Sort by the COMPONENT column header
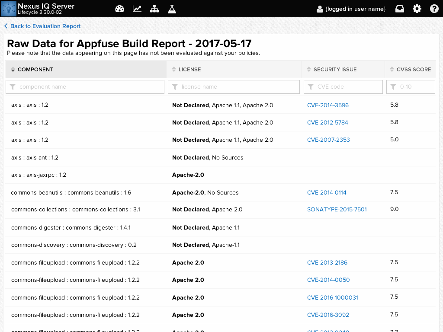The width and height of the screenshot is (443, 332). tap(35, 70)
